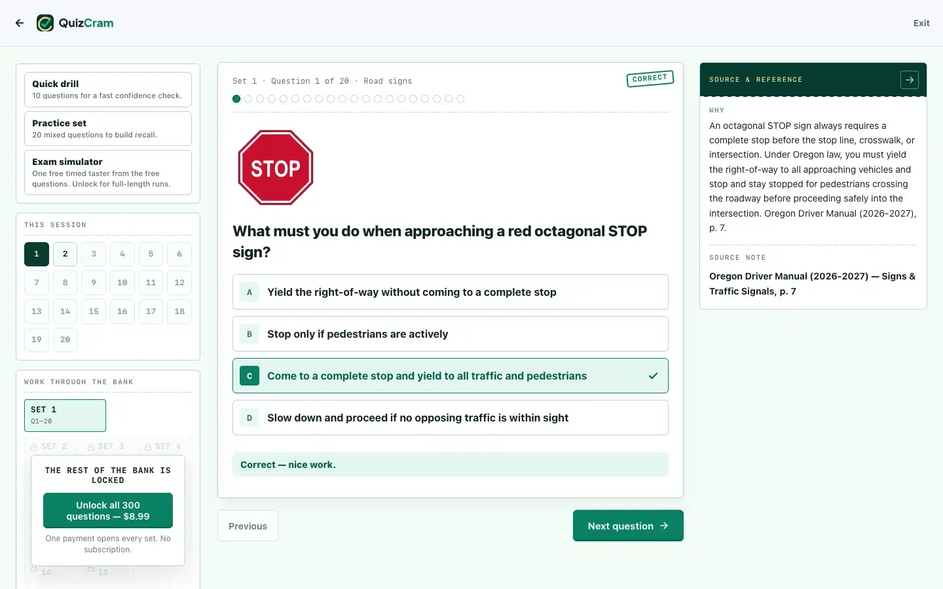This screenshot has height=589, width=943.
Task: Go to the Next question
Action: 628,526
